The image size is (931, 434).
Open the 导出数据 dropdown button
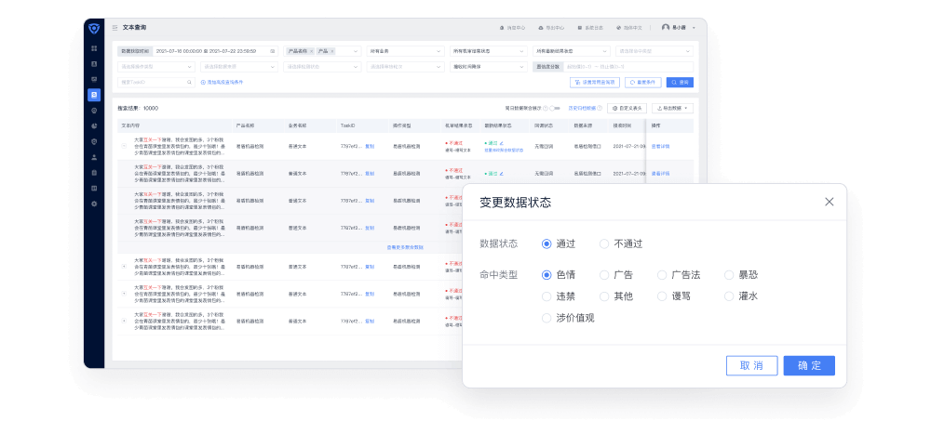click(672, 109)
